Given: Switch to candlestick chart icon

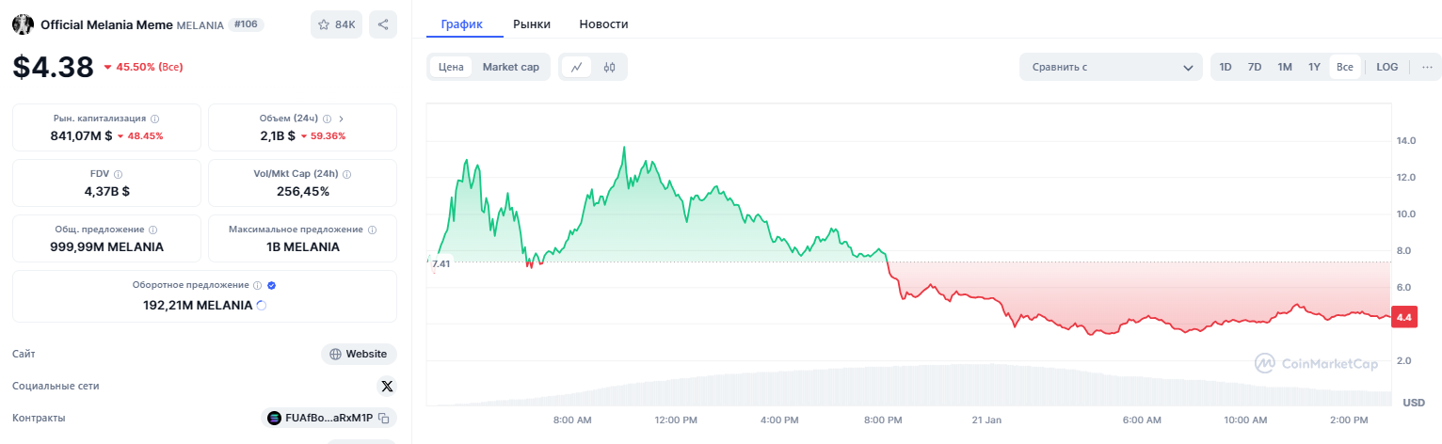Looking at the screenshot, I should click(609, 67).
